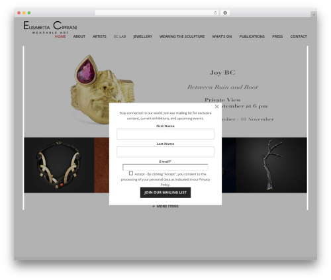Viewport: 331px width, 280px height.
Task: Open a new browser tab with plus
Action: coord(314,15)
